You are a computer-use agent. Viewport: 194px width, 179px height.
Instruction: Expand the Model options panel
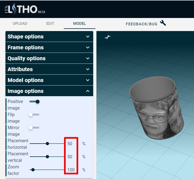(49, 80)
